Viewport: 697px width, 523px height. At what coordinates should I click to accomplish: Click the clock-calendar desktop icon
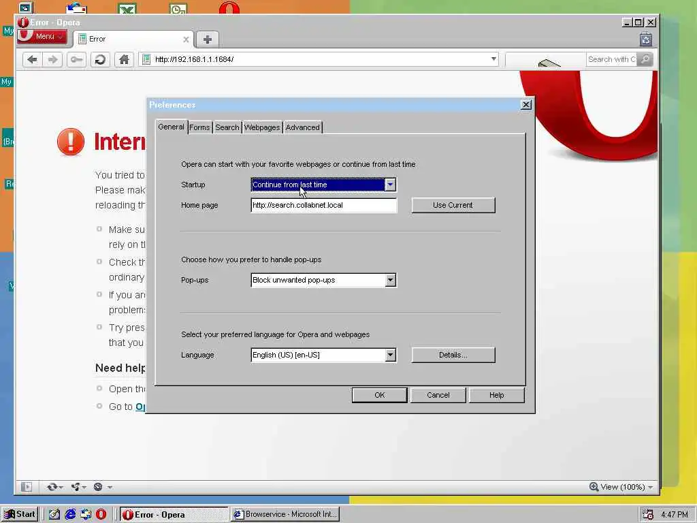click(x=178, y=9)
